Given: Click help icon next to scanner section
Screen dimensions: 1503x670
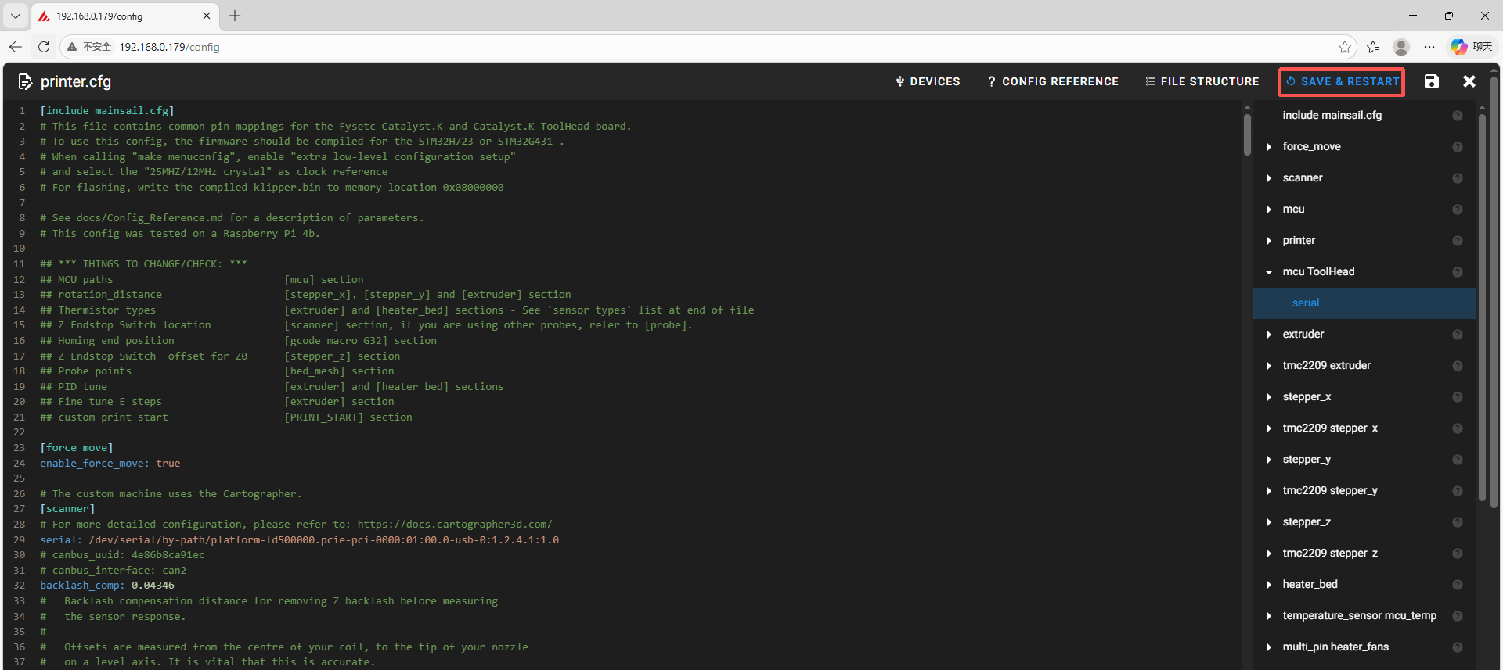Looking at the screenshot, I should pyautogui.click(x=1457, y=178).
